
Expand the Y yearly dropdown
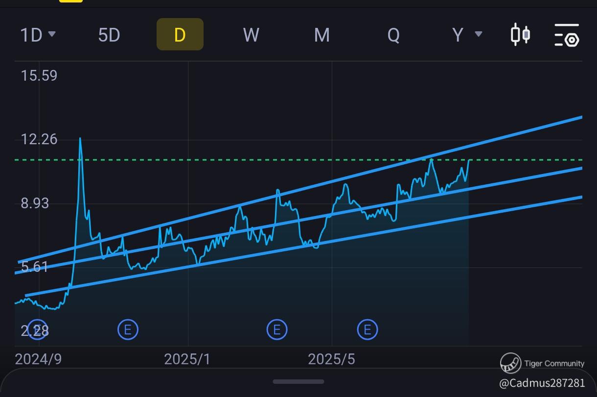coord(467,35)
